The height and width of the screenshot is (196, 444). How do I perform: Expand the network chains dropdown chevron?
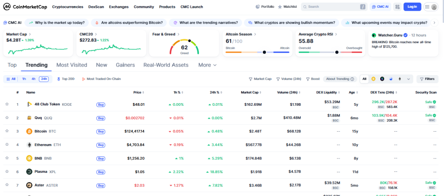coord(408,79)
